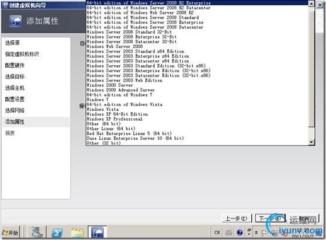The height and width of the screenshot is (240, 326).
Task: Select Red Hat Enterprise Linux 5 (64 bit)
Action: tap(197, 133)
